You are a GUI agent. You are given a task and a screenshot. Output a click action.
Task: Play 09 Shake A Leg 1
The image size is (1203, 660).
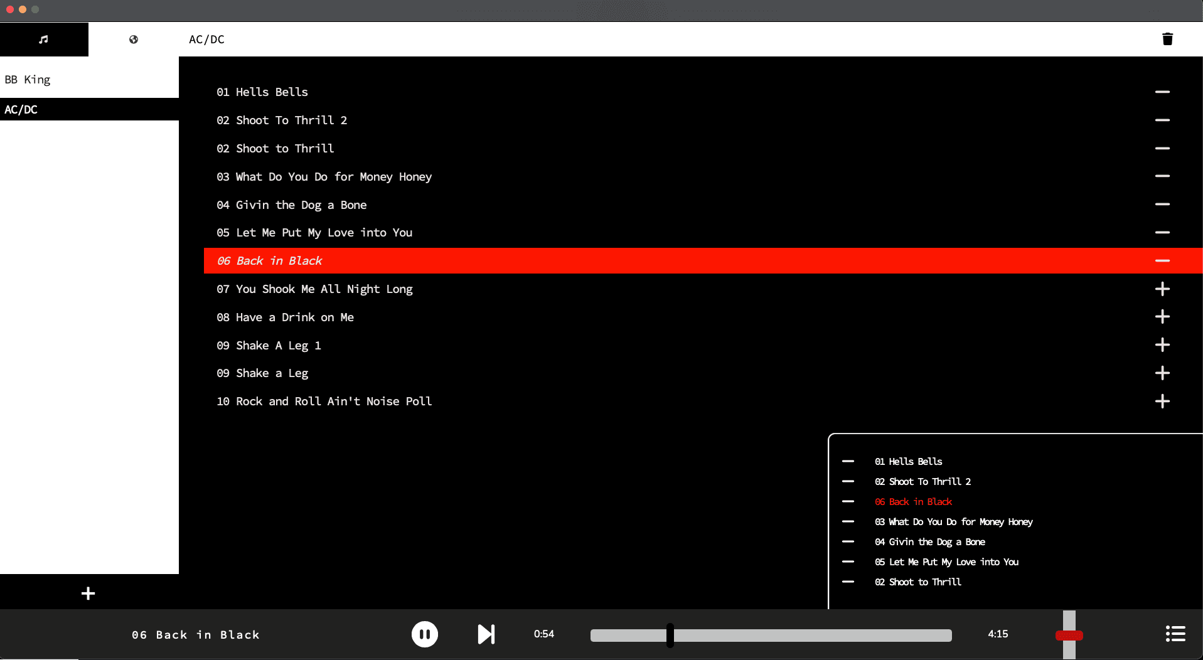[x=269, y=346]
